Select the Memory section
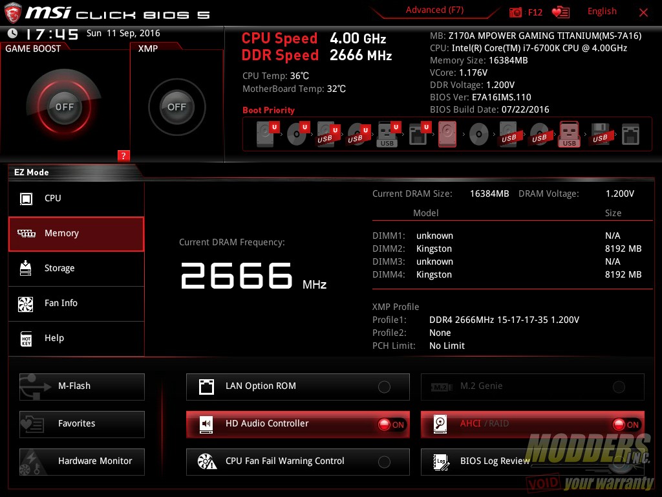662x497 pixels. (x=76, y=234)
